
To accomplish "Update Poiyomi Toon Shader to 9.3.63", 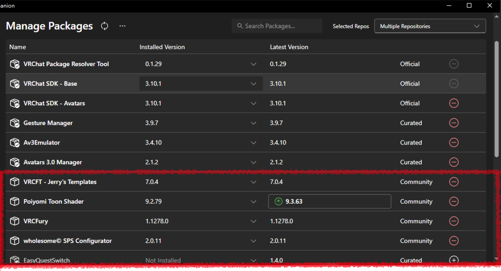I will 329,201.
